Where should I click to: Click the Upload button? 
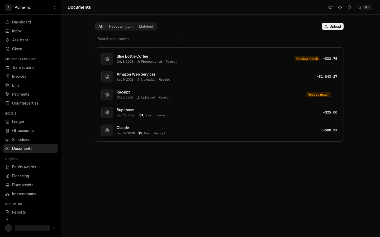pos(332,26)
